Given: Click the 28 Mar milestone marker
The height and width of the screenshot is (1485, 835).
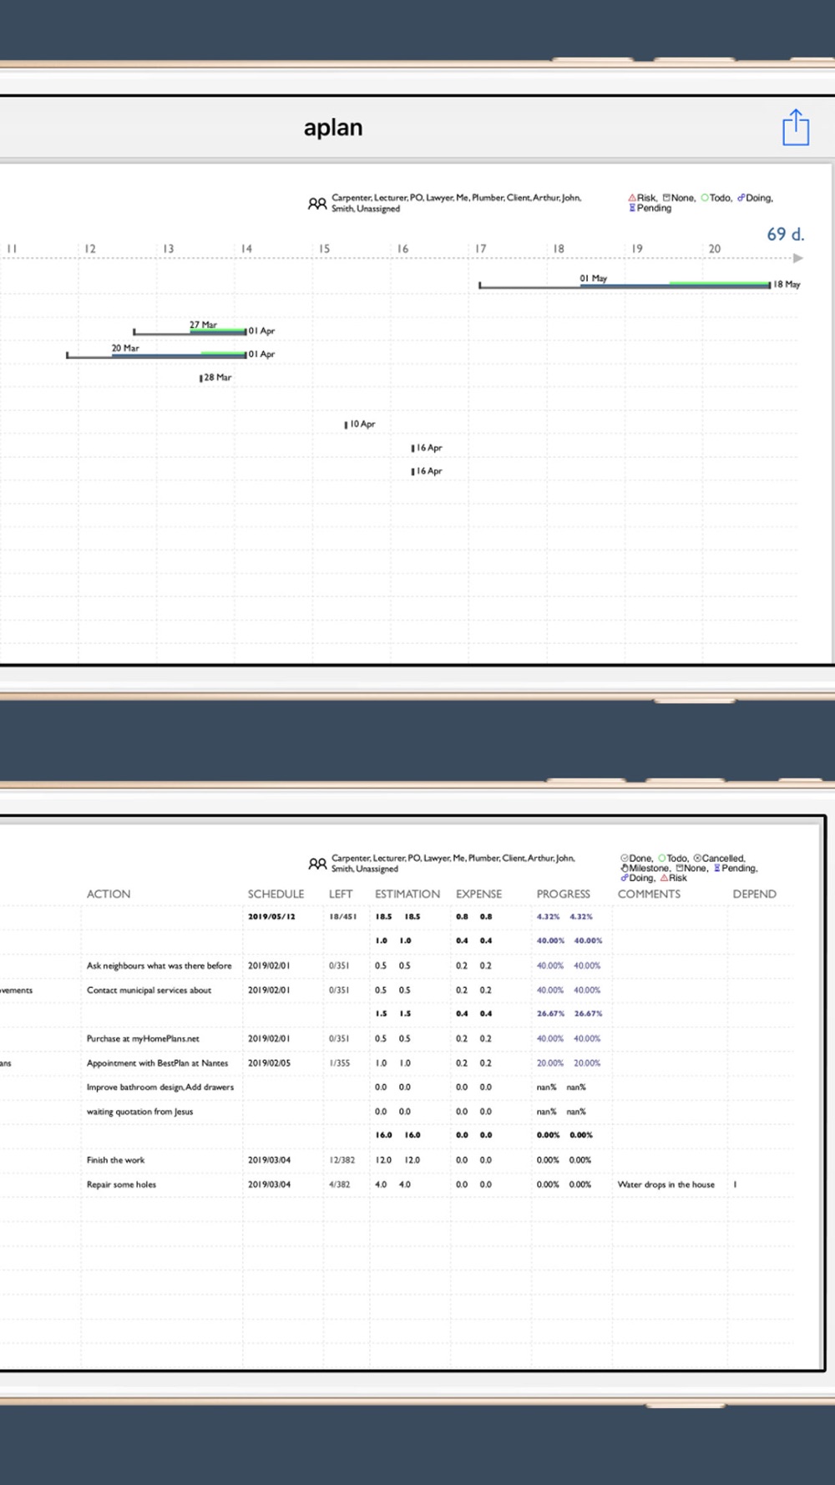Looking at the screenshot, I should (200, 378).
